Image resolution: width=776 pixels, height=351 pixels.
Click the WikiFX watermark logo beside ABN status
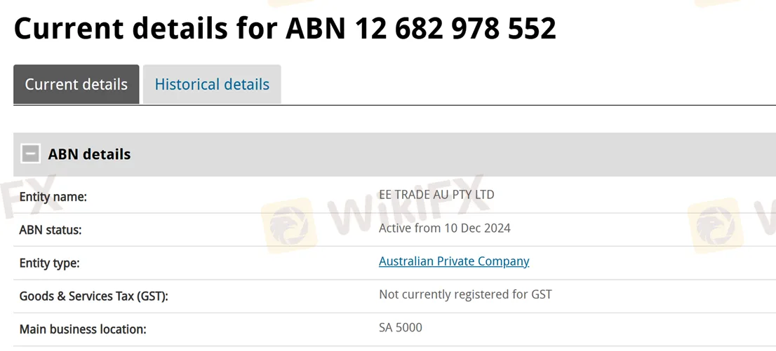click(x=288, y=225)
